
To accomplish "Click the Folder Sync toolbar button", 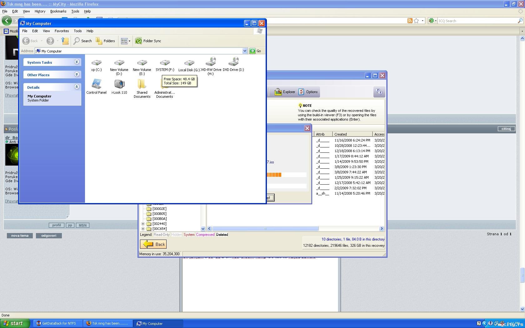I will (148, 41).
